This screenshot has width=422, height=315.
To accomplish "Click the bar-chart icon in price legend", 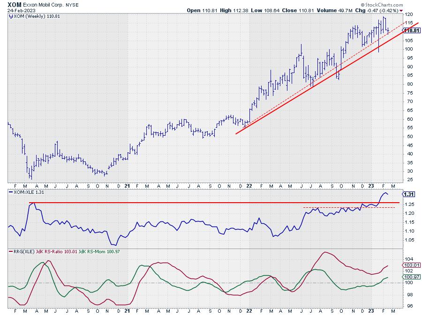I will pyautogui.click(x=11, y=16).
